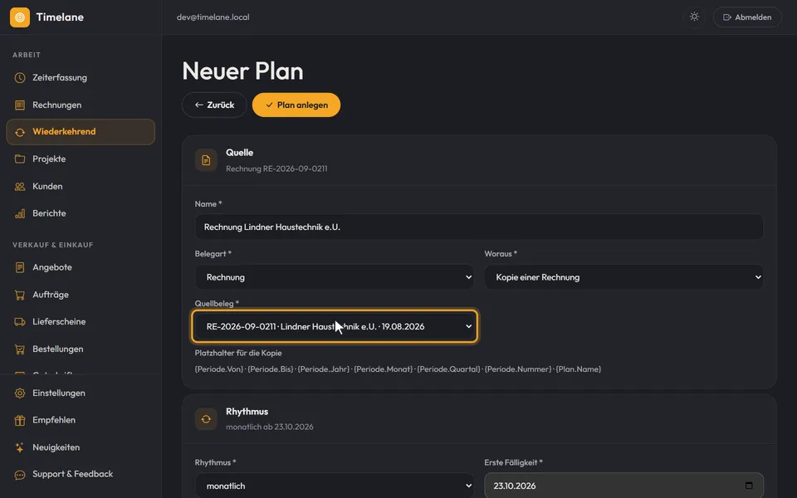797x498 pixels.
Task: Select Wiederkehrend in the sidebar
Action: pyautogui.click(x=81, y=132)
